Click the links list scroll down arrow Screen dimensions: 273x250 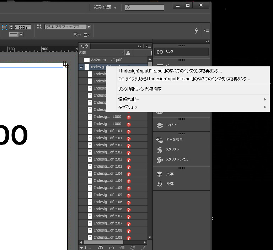[x=150, y=237]
